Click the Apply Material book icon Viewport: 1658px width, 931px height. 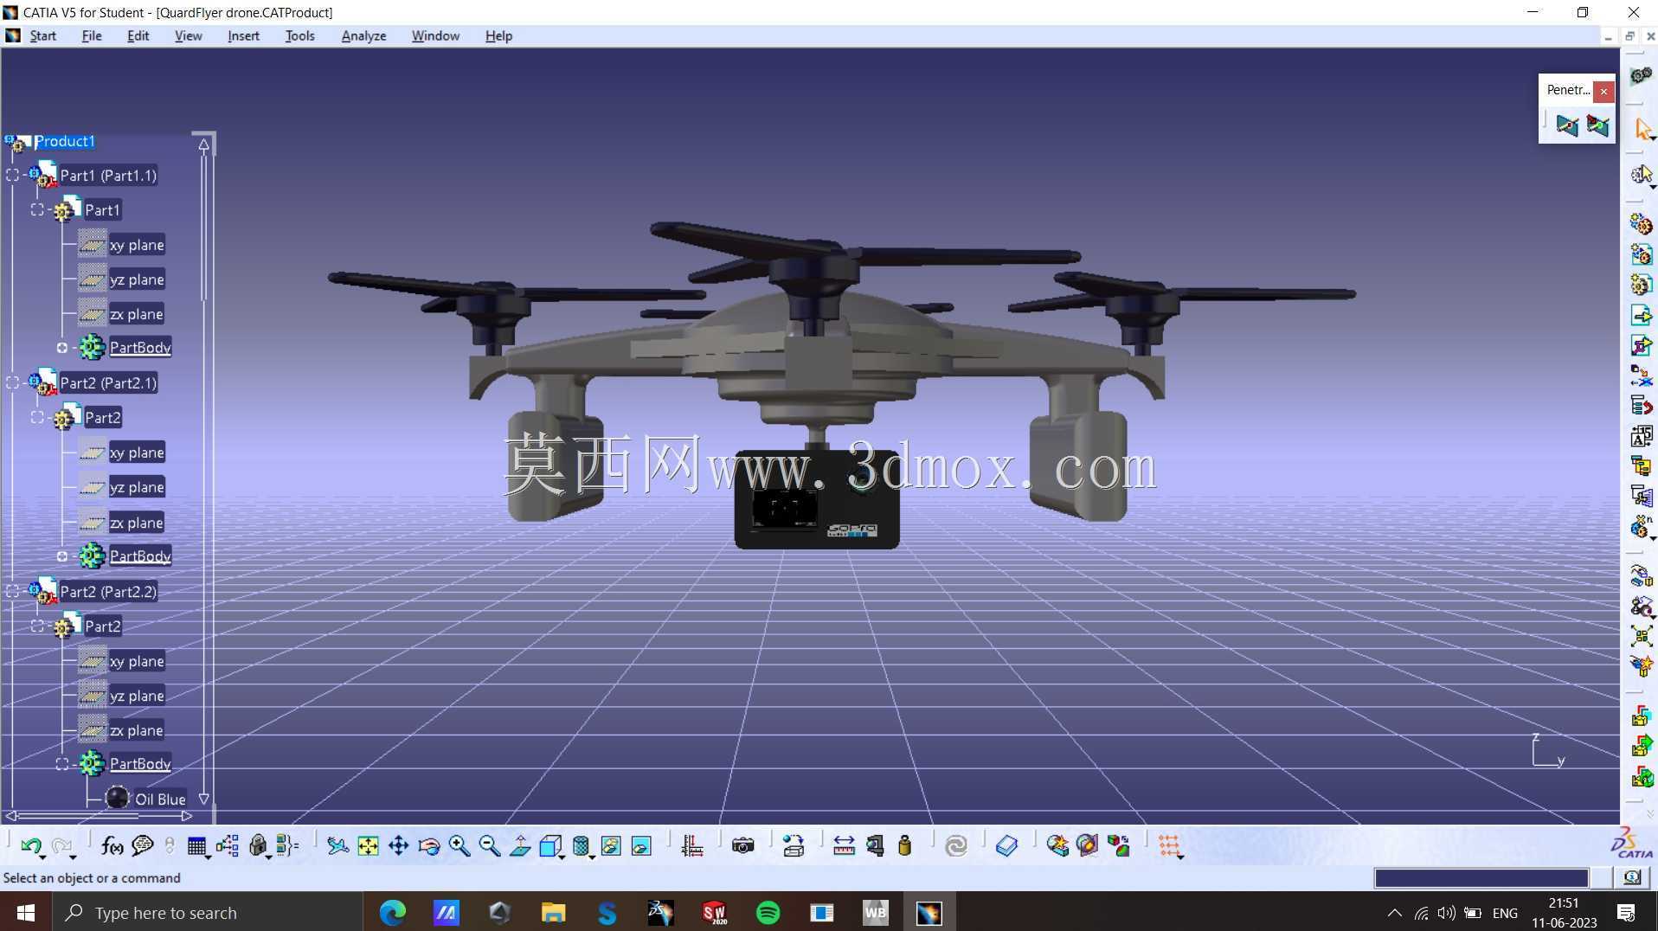point(1006,845)
